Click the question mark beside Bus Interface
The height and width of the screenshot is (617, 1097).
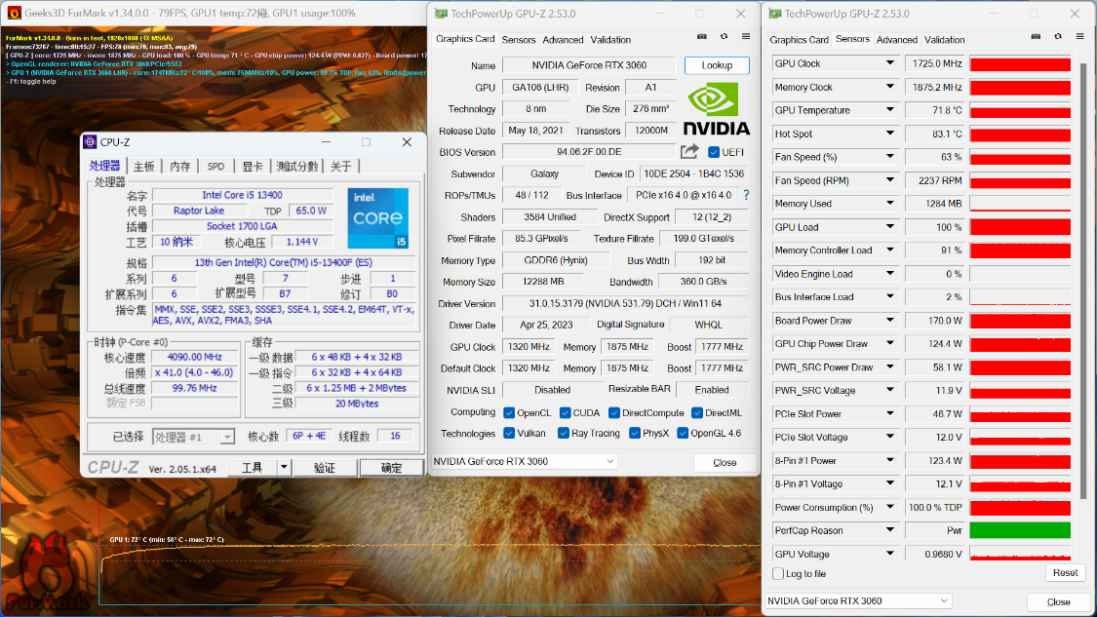[746, 195]
